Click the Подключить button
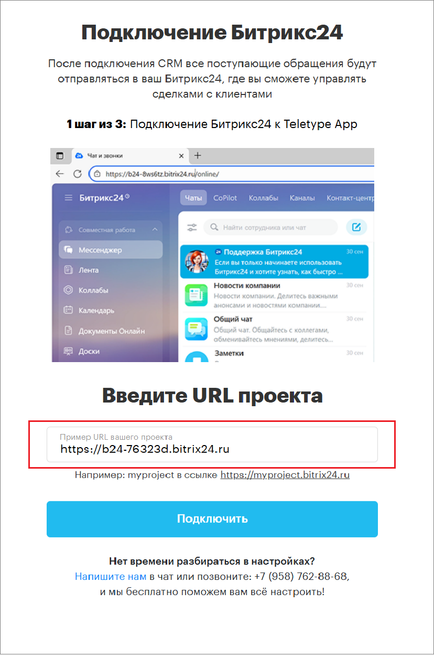 coord(212,519)
